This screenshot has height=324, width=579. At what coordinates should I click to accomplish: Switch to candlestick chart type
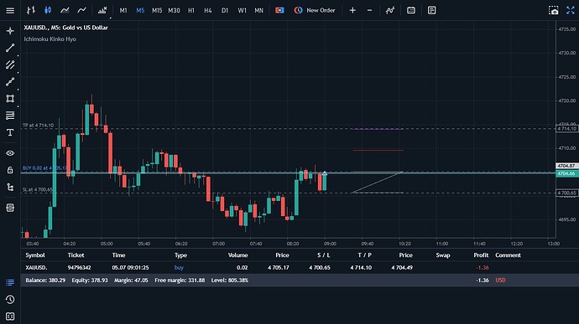click(48, 10)
